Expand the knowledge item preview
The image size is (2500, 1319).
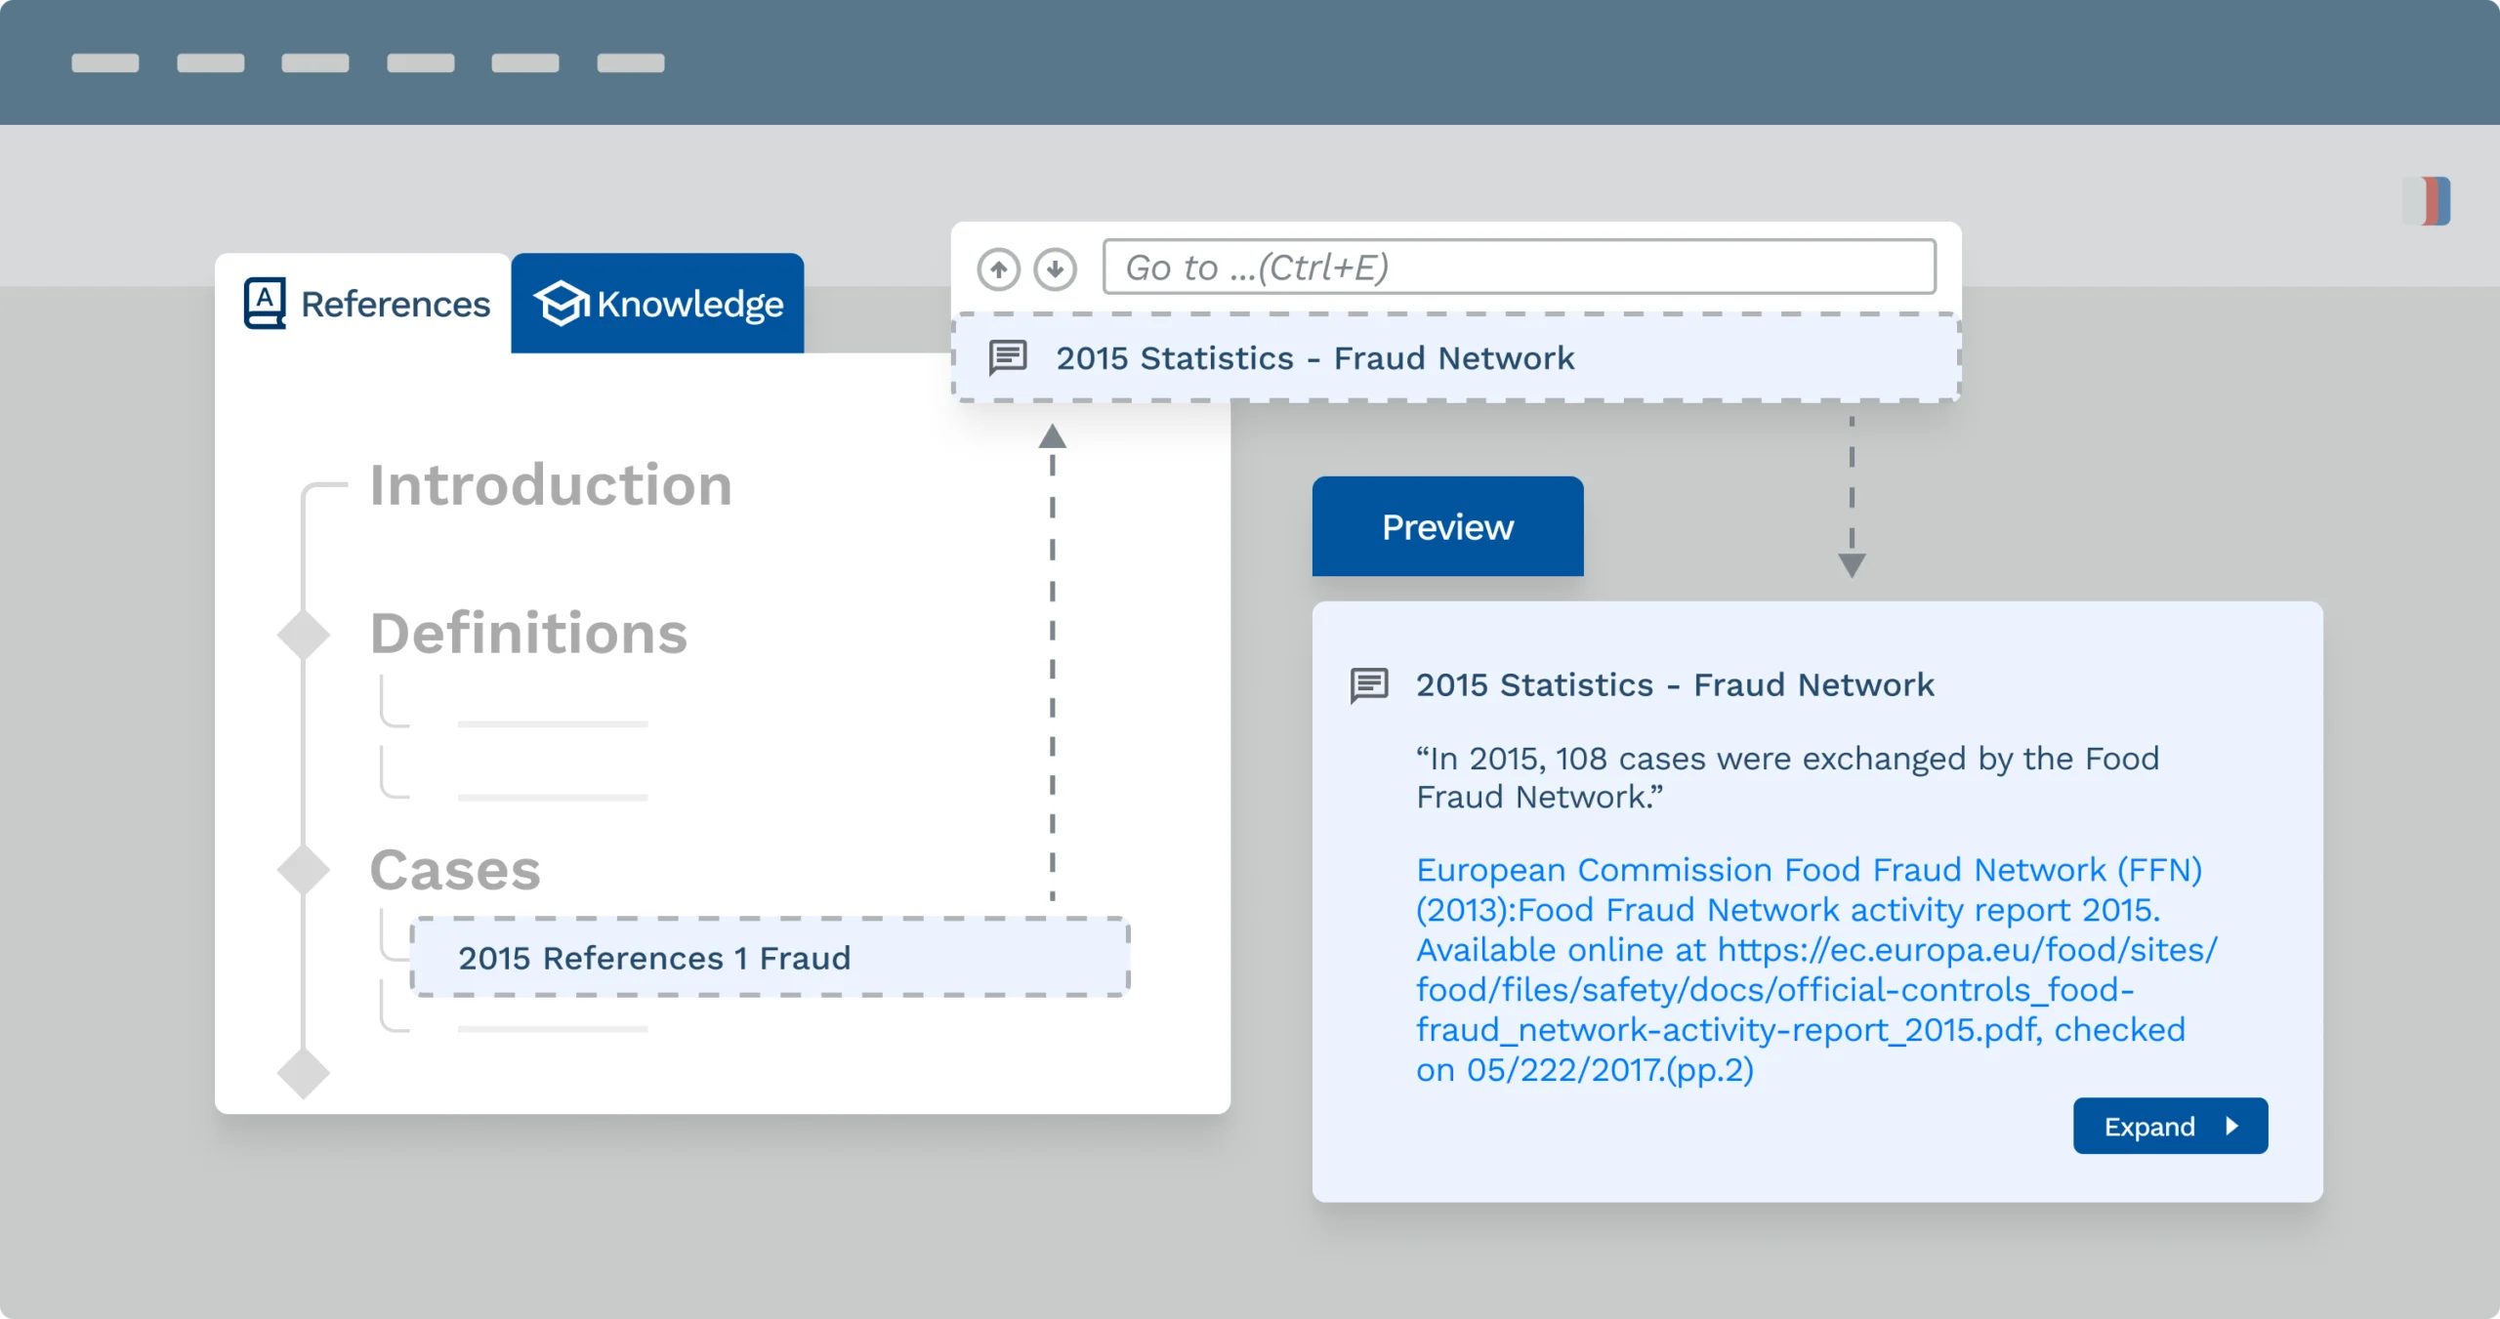coord(2169,1126)
